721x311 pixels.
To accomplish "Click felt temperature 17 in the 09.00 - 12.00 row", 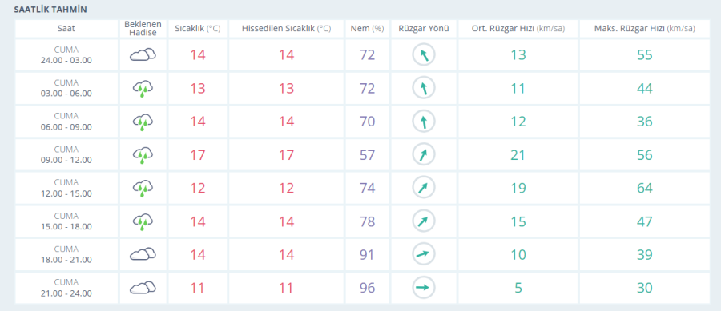I will 286,155.
